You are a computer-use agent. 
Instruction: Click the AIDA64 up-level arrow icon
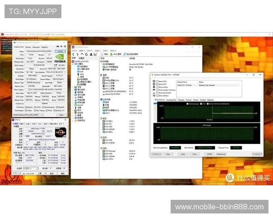click(82, 54)
